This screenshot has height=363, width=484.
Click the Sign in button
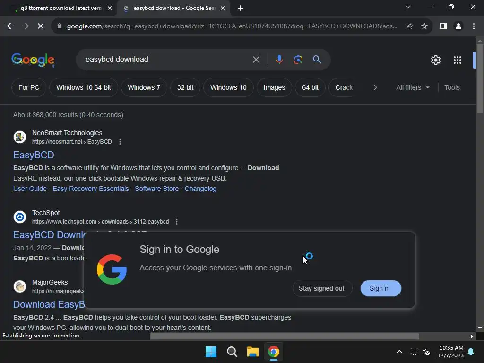click(x=380, y=288)
